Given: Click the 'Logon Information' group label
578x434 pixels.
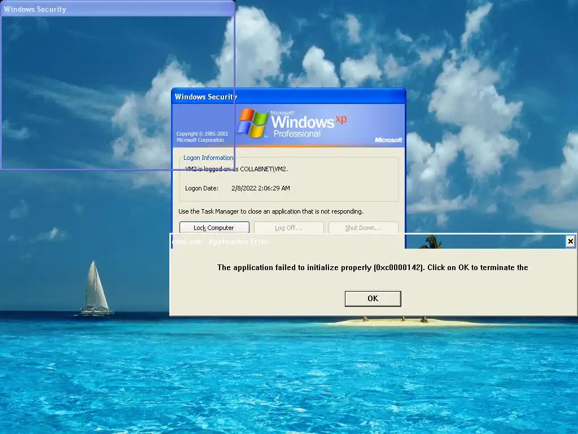Looking at the screenshot, I should [208, 158].
